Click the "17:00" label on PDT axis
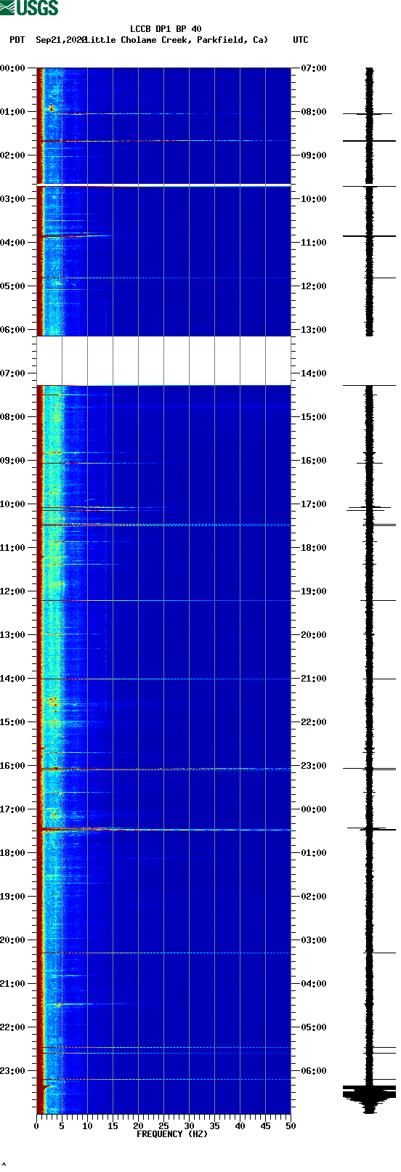The image size is (401, 1172). click(12, 809)
